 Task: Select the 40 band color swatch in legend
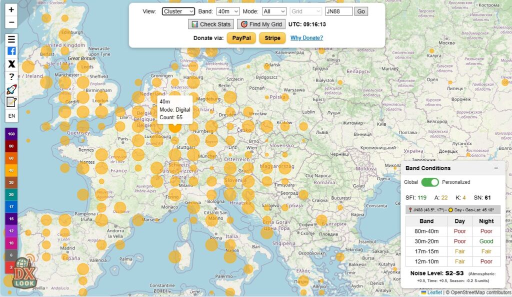pos(11,170)
